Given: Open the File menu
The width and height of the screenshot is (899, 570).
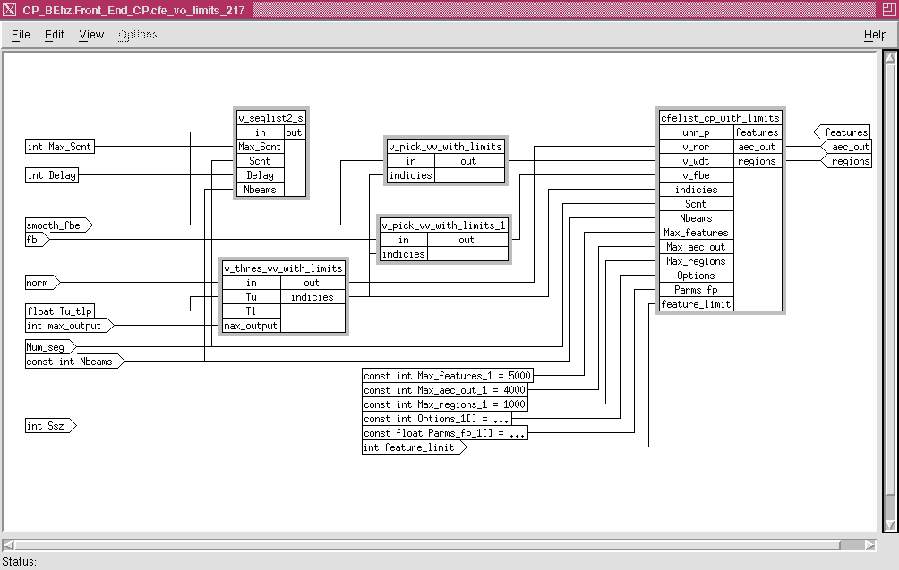Looking at the screenshot, I should (x=21, y=35).
